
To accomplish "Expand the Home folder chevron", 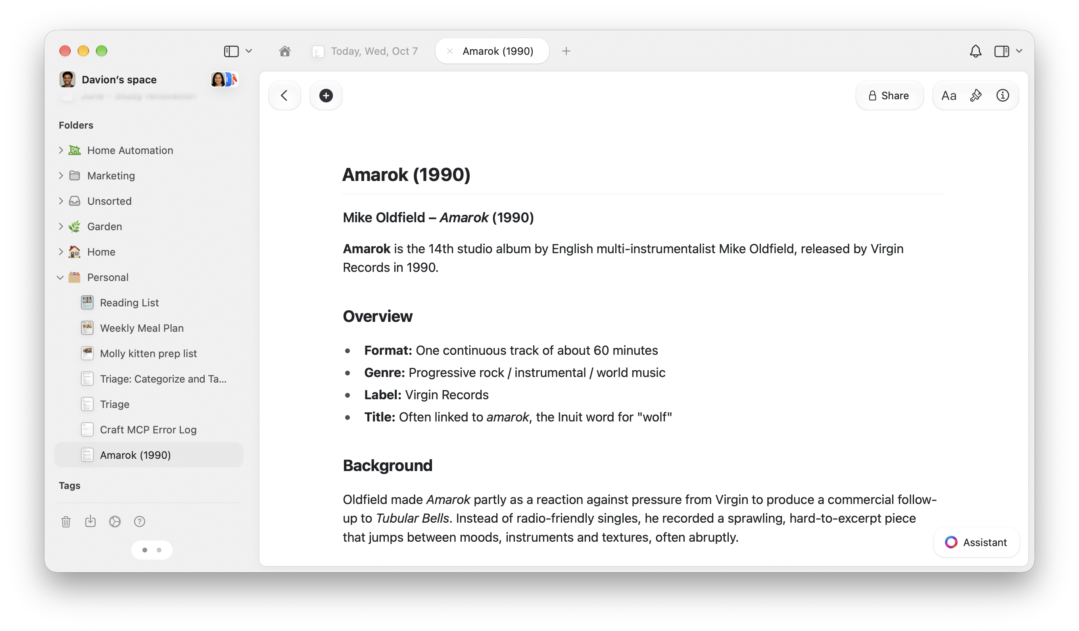I will (x=61, y=252).
